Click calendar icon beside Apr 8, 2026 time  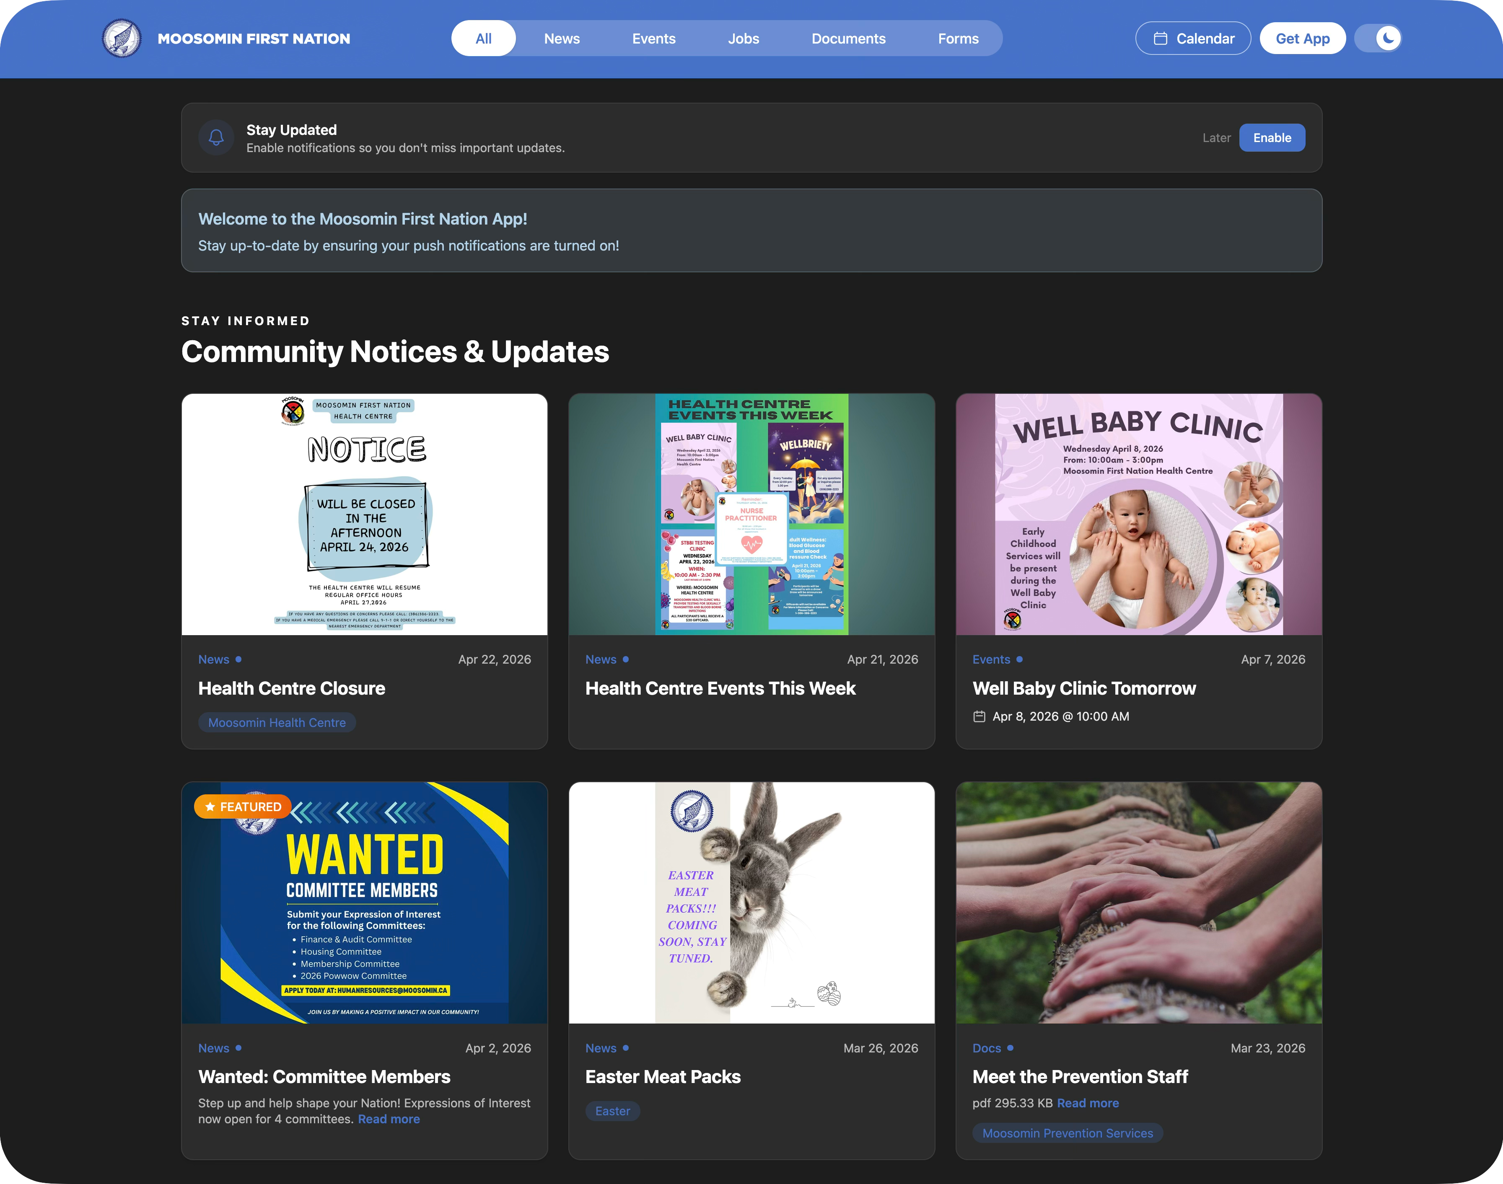point(979,716)
